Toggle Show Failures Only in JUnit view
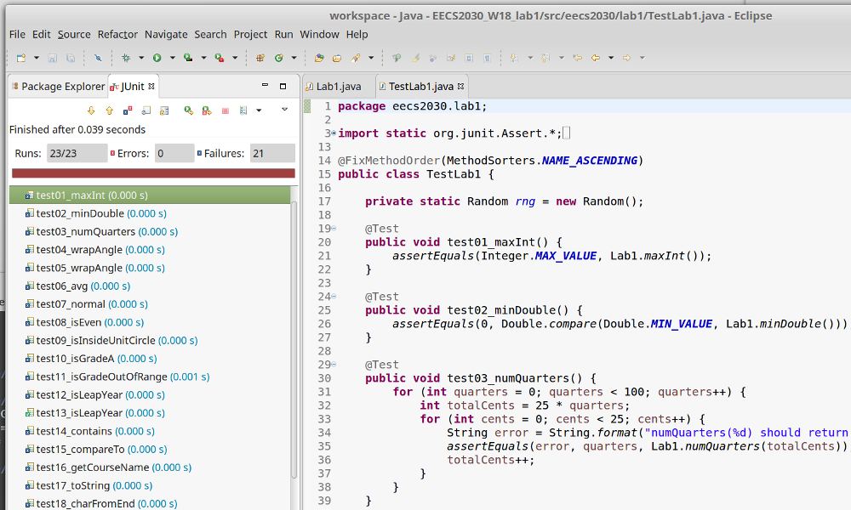The width and height of the screenshot is (851, 510). click(128, 110)
